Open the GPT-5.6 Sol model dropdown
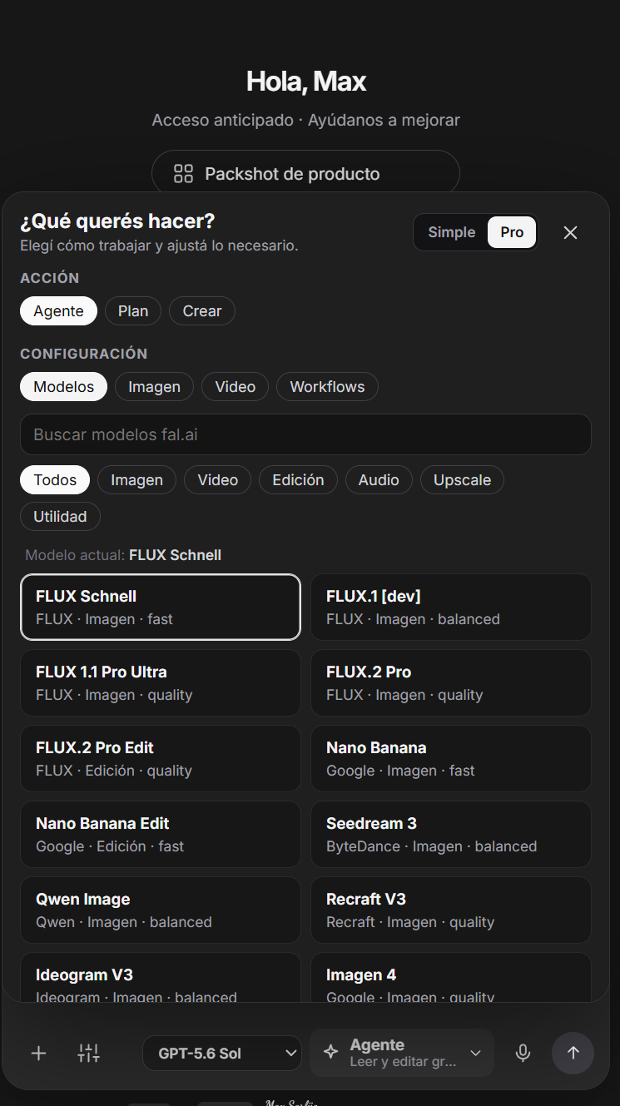Viewport: 620px width, 1106px height. coord(222,1053)
